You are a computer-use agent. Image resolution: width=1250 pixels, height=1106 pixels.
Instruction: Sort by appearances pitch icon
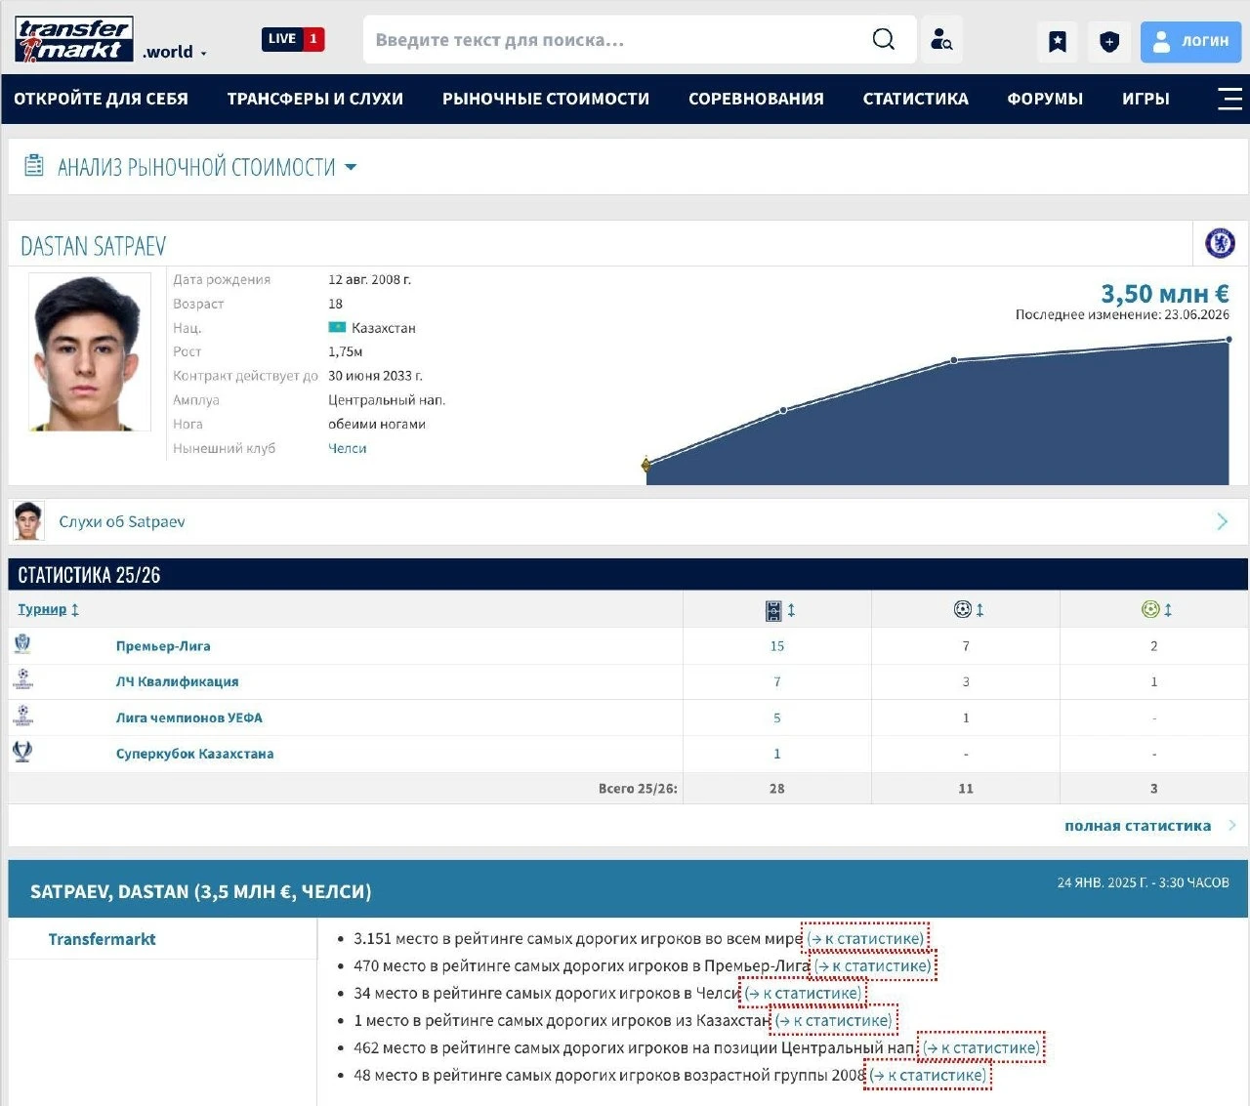(773, 610)
